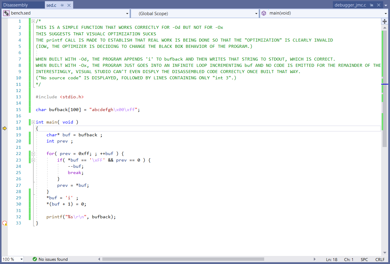Image resolution: width=390 pixels, height=264 pixels.
Task: Click the No issues found status text
Action: click(53, 259)
